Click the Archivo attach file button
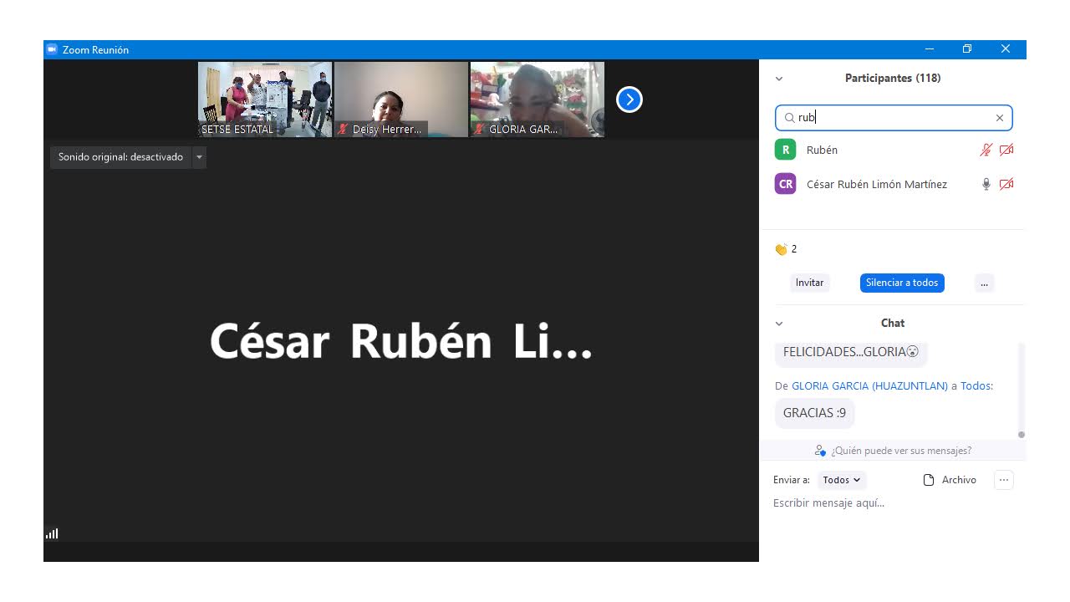The width and height of the screenshot is (1070, 602). (950, 480)
